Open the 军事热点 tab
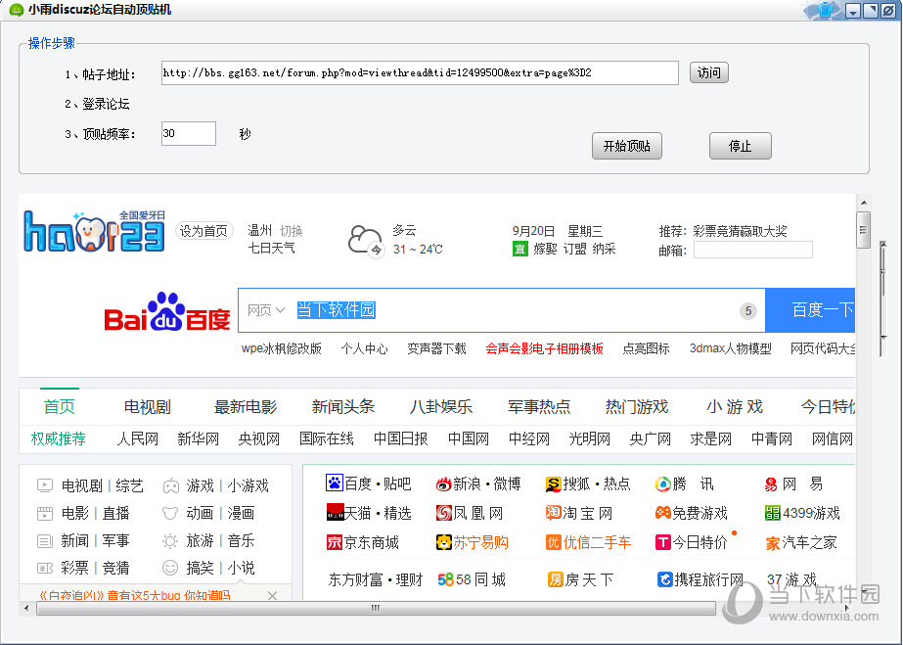 (x=539, y=407)
